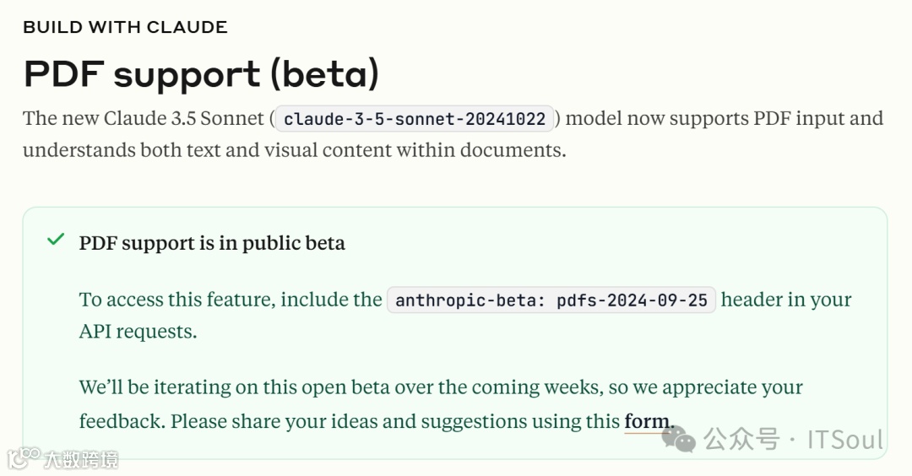Click the "ITSoul" watermark text
The height and width of the screenshot is (476, 912).
[x=845, y=440]
